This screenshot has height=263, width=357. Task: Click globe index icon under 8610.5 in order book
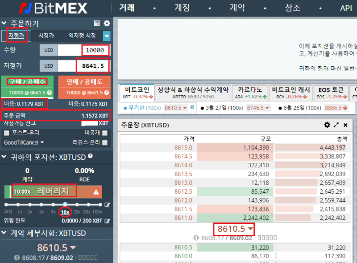click(x=196, y=238)
